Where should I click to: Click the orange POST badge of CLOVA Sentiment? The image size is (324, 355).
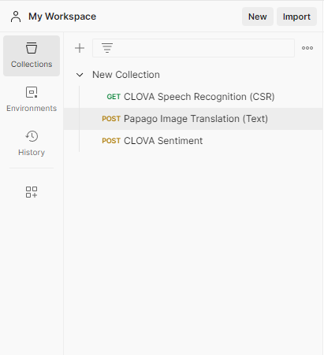pos(111,141)
